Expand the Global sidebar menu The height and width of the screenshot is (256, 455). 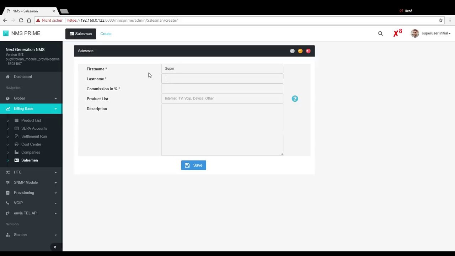click(31, 98)
